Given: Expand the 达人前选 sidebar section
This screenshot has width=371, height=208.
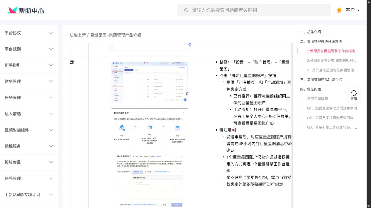Looking at the screenshot, I should coord(29,114).
